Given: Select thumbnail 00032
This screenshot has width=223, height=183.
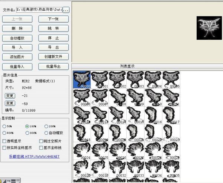Looking at the screenshot, I should tap(117, 169).
